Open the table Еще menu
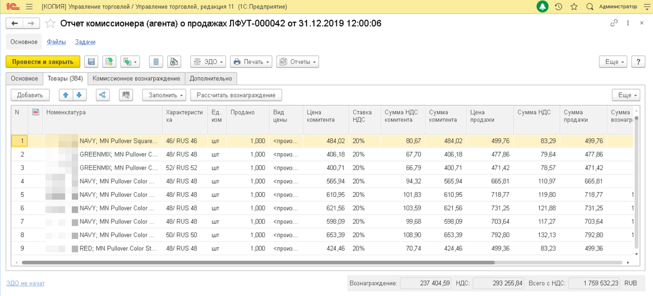Viewport: 653px width, 296px height. (x=626, y=95)
